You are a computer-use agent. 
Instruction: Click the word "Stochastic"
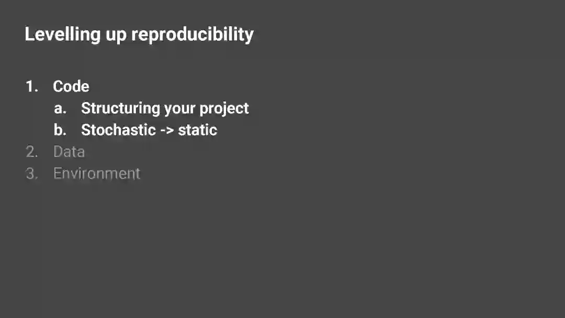pos(118,130)
